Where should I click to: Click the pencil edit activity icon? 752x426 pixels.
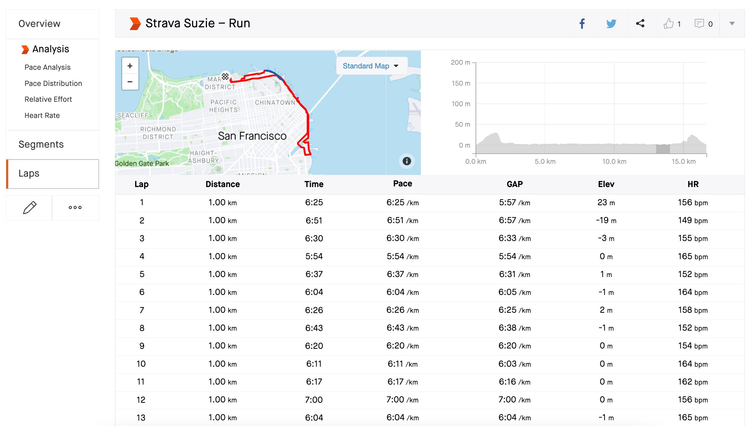[x=29, y=208]
